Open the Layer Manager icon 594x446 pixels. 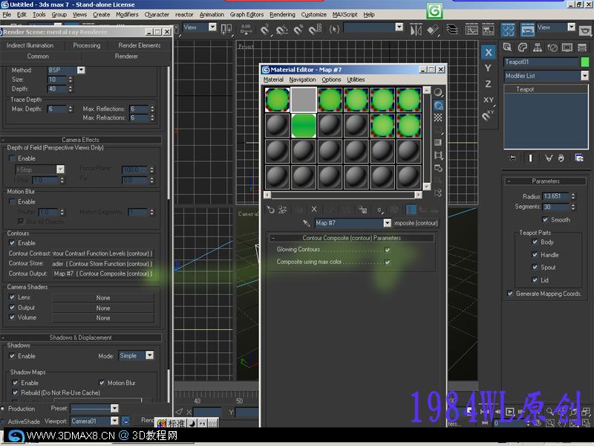coord(452,30)
